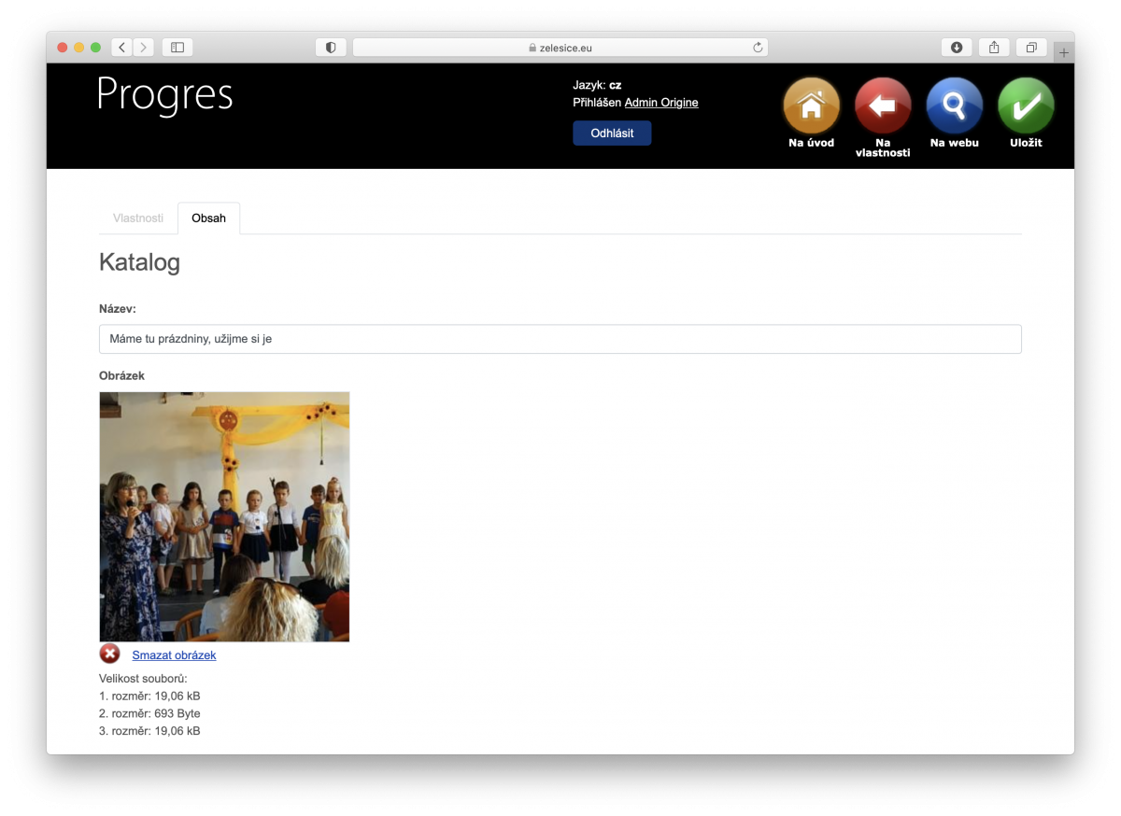Switch to the Vlastnosti tab

[x=138, y=218]
